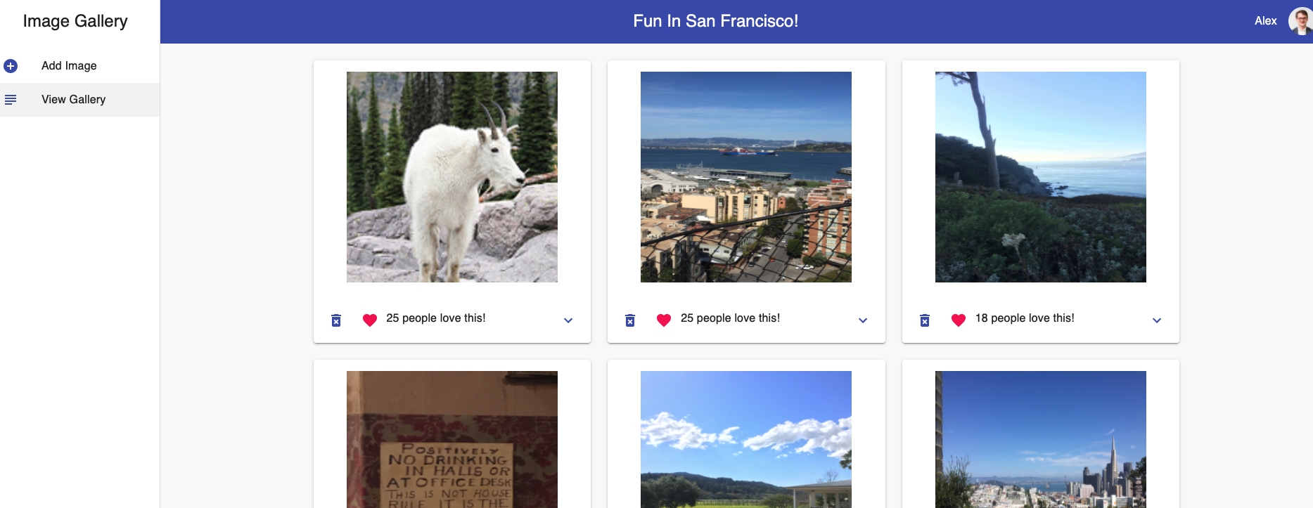The height and width of the screenshot is (508, 1313).
Task: Delete the bay view photo using trash icon
Action: click(x=629, y=320)
